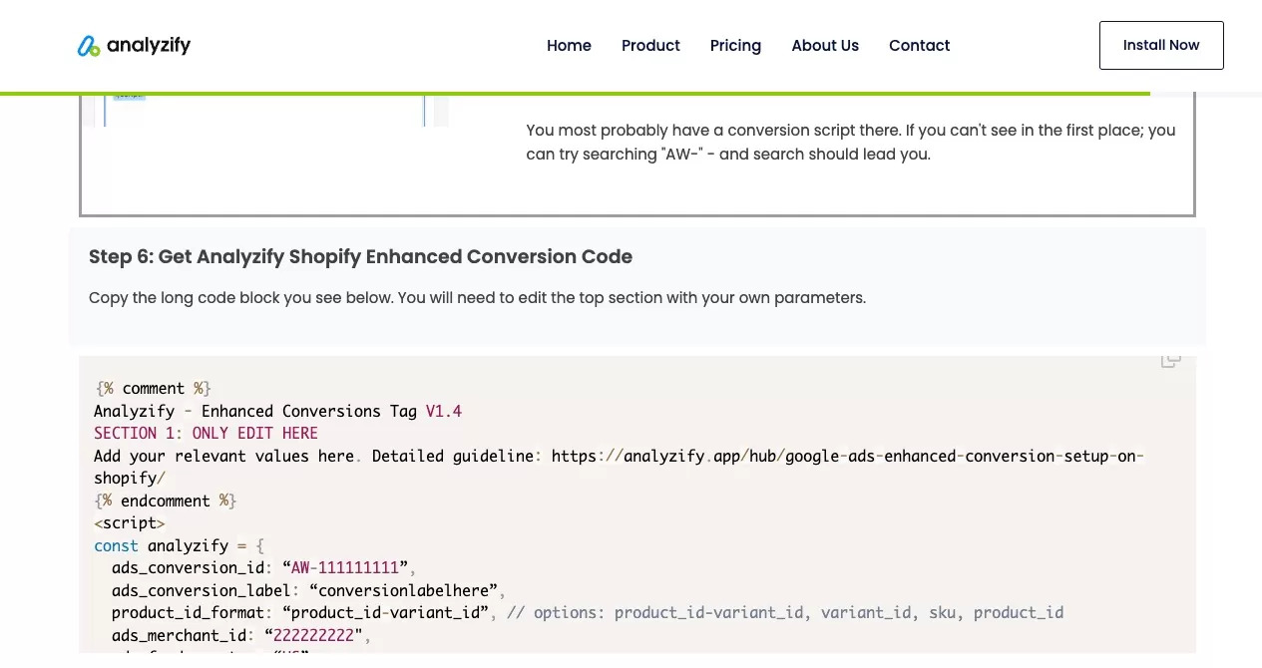
Task: Click the '{% comment %}' line
Action: click(153, 389)
